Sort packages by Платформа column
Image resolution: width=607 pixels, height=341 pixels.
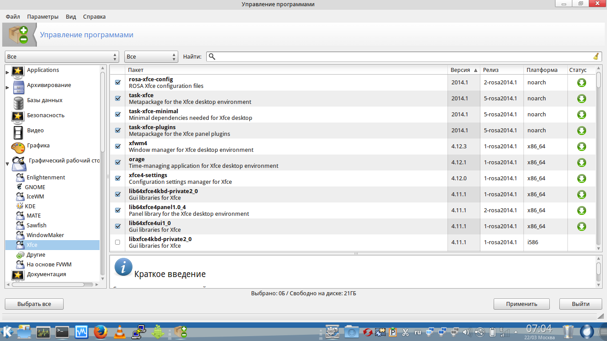pos(545,70)
